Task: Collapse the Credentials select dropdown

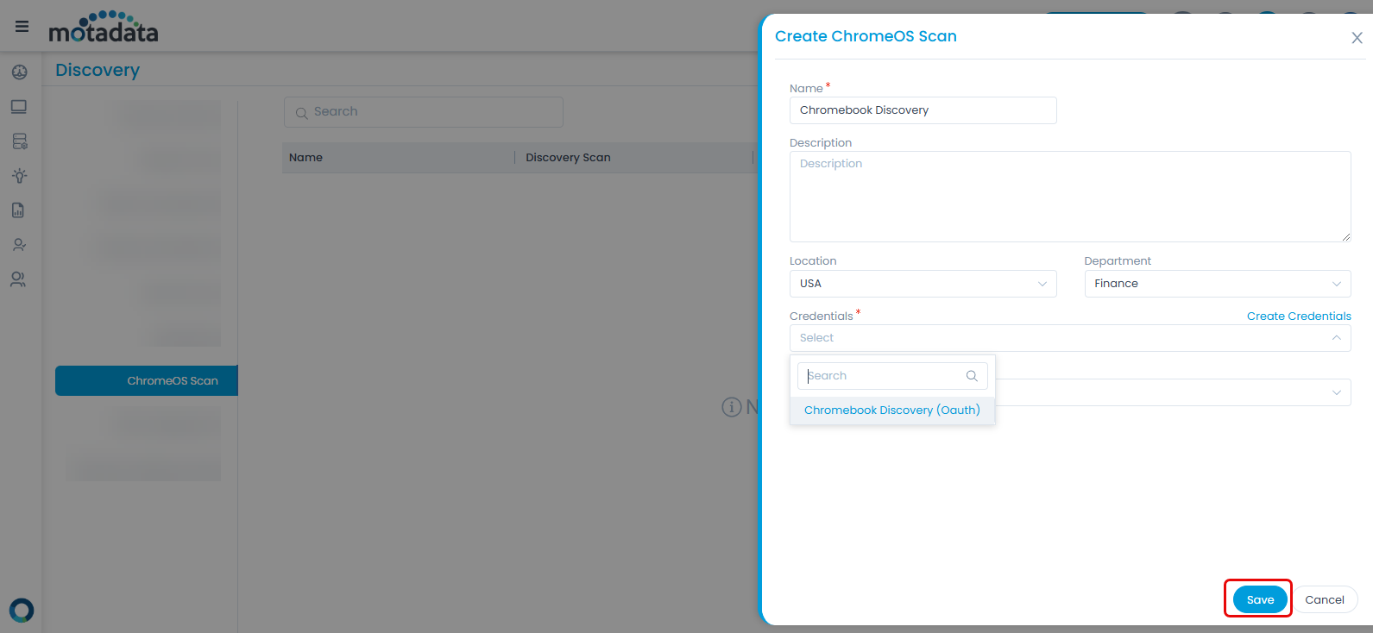Action: 1070,338
